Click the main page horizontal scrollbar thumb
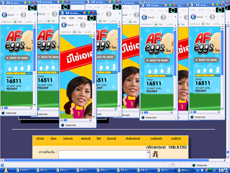This screenshot has height=173, width=230. point(106,160)
